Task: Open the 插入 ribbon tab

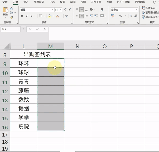Action: 26,2
